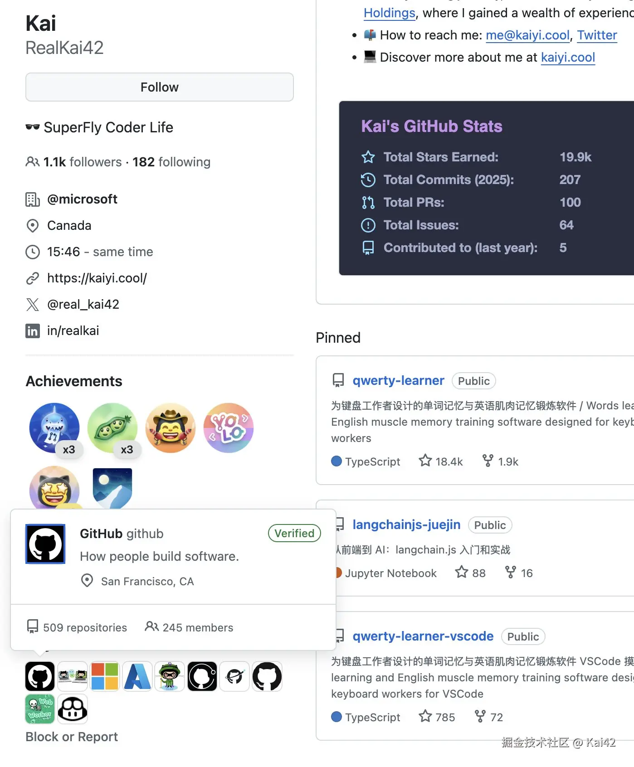
Task: Open the Pull Shark achievement badge
Action: [54, 427]
